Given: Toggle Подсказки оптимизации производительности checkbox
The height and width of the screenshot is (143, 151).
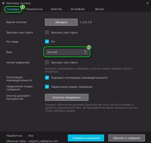Looking at the screenshot, I should tap(47, 77).
